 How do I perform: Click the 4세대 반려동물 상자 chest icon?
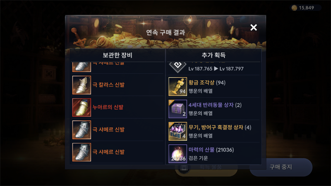pyautogui.click(x=178, y=109)
